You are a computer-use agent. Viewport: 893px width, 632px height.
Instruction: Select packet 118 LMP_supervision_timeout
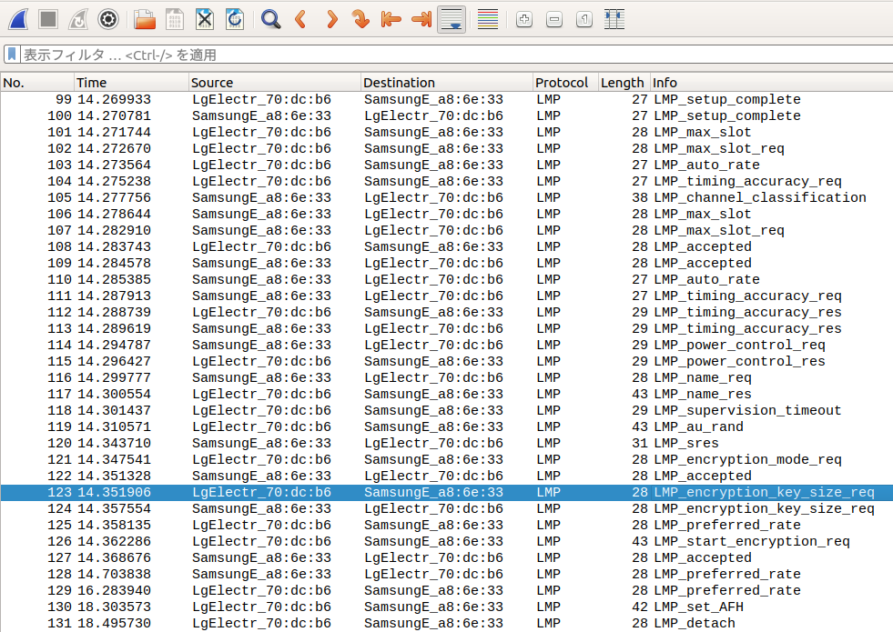coord(446,411)
